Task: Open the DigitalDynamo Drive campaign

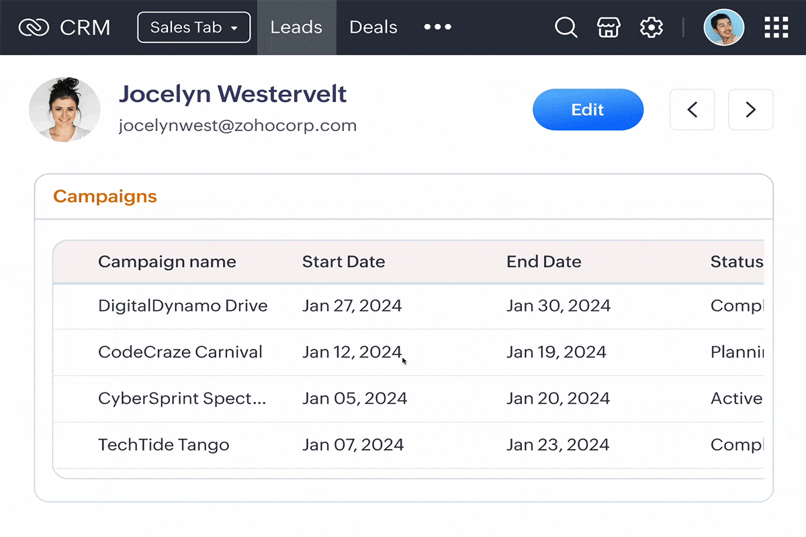Action: coord(183,306)
